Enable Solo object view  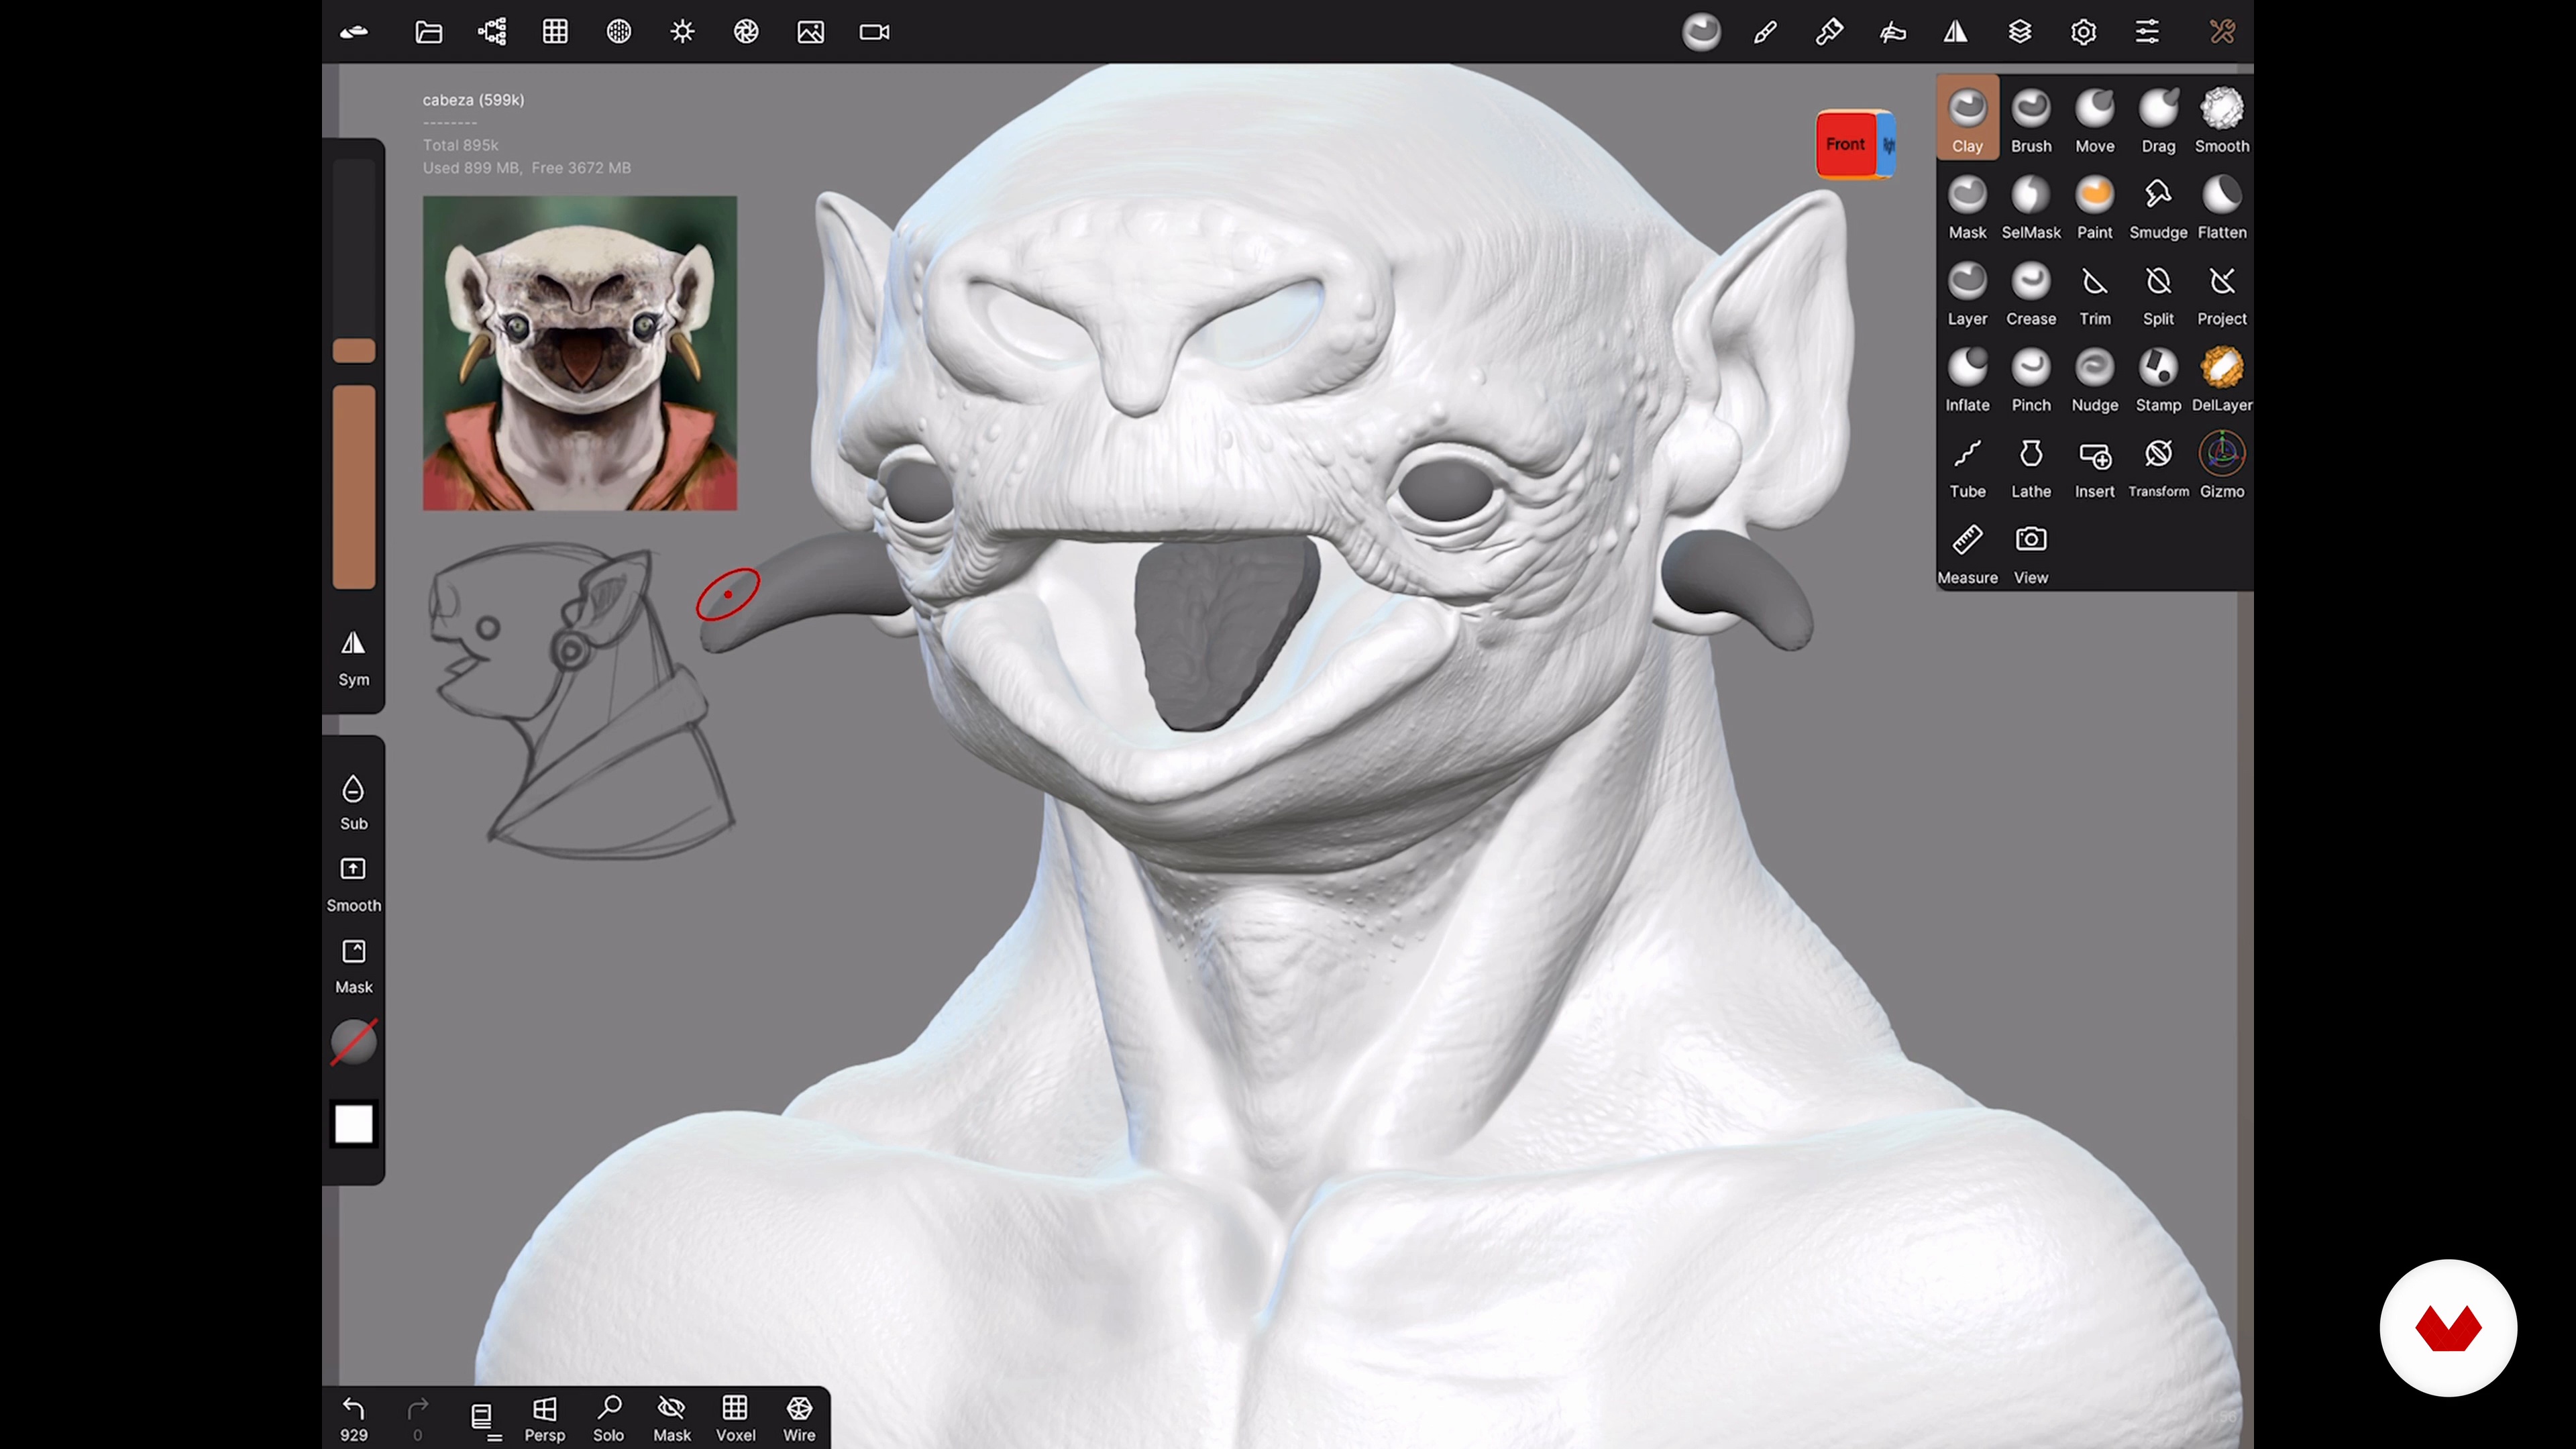(x=608, y=1417)
